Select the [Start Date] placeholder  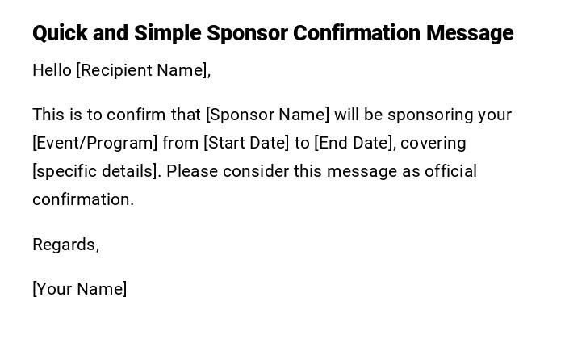point(245,143)
